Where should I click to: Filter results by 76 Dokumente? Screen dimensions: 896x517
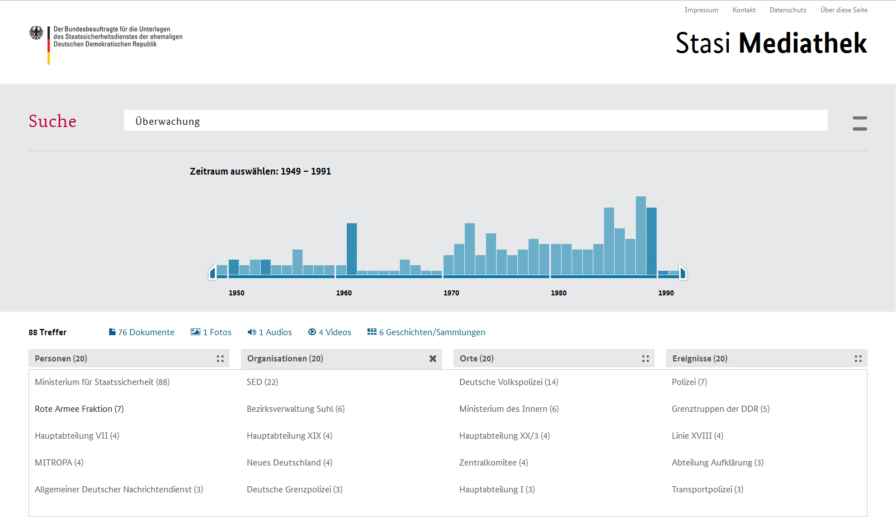(142, 332)
